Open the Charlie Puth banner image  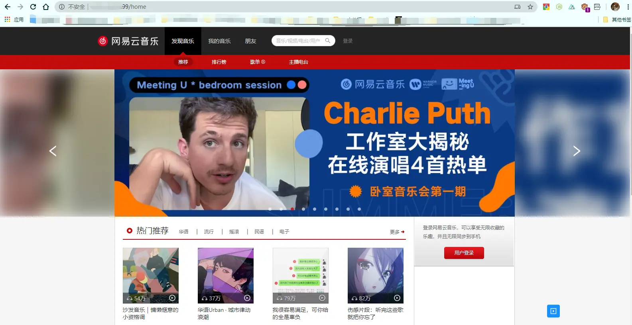pyautogui.click(x=315, y=143)
